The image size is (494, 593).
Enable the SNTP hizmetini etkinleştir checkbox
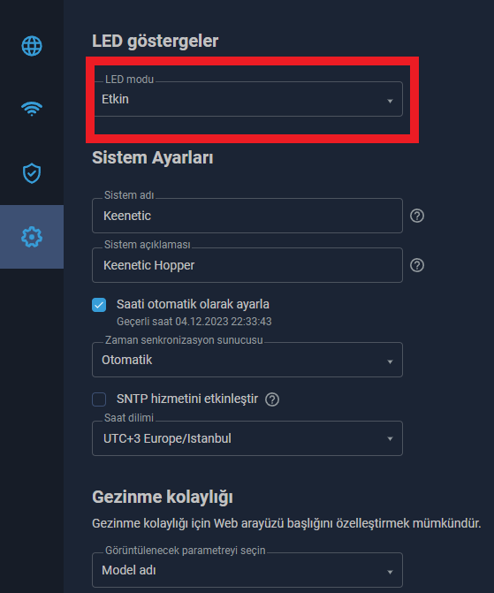click(99, 399)
